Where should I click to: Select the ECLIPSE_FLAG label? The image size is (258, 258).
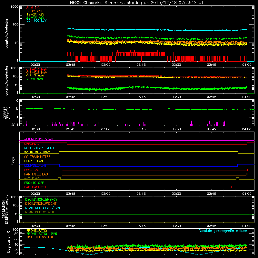coord(35,165)
